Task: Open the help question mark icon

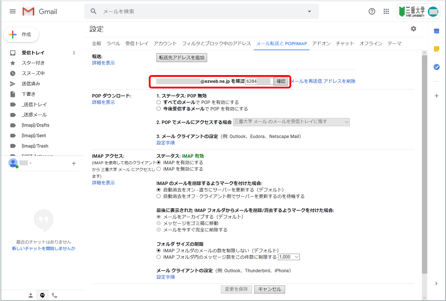Action: pyautogui.click(x=372, y=11)
